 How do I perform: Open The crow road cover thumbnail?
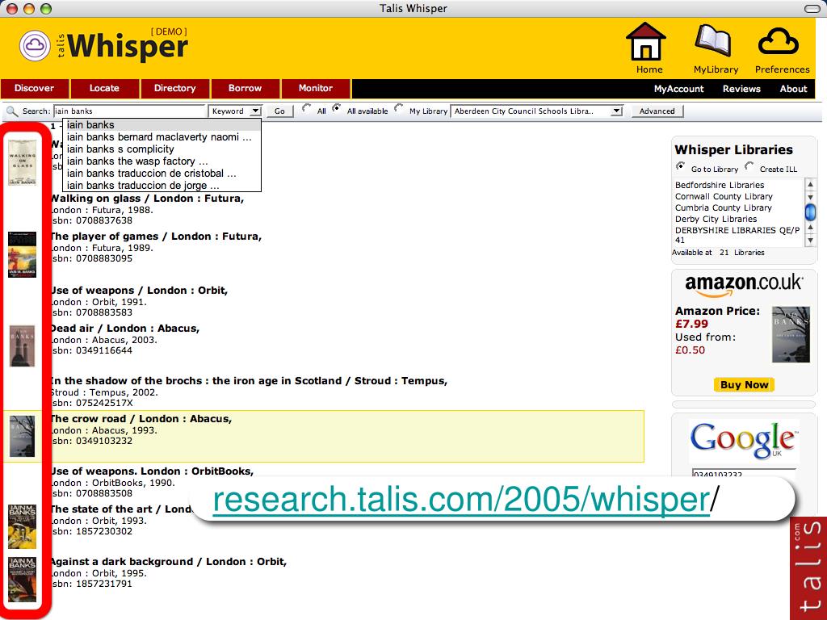pos(22,436)
